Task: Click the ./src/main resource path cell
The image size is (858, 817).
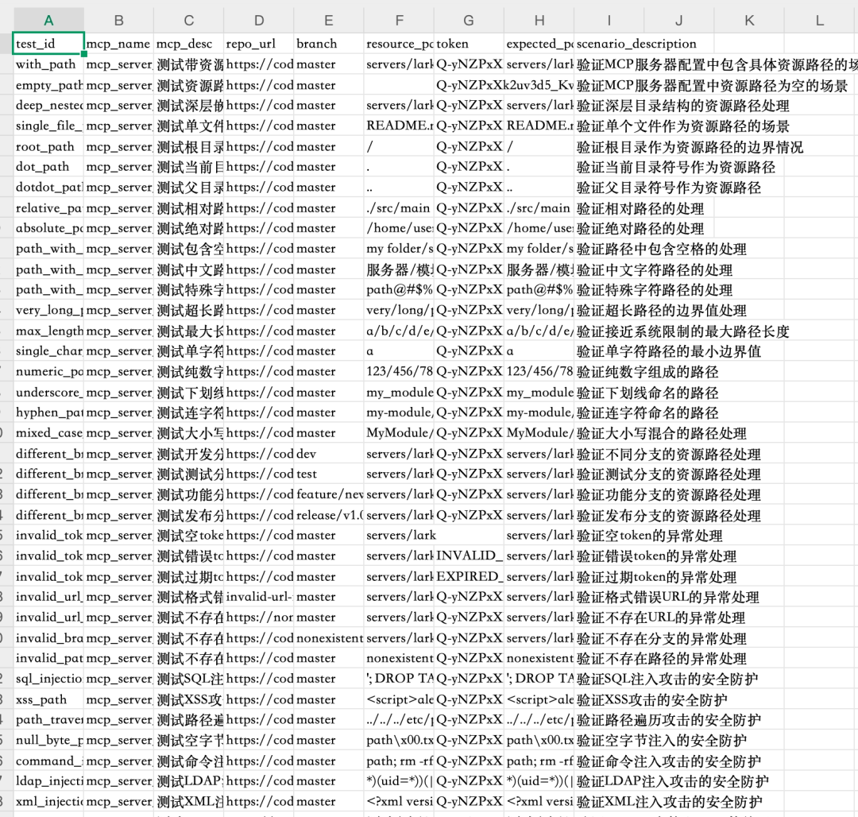Action: 399,208
